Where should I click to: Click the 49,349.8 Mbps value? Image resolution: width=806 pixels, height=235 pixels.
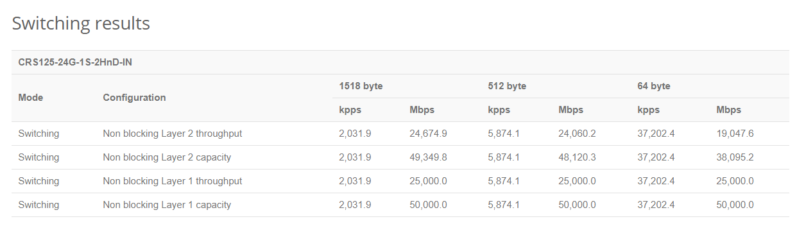428,157
